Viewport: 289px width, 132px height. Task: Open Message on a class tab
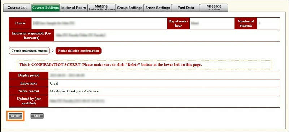pos(214,8)
